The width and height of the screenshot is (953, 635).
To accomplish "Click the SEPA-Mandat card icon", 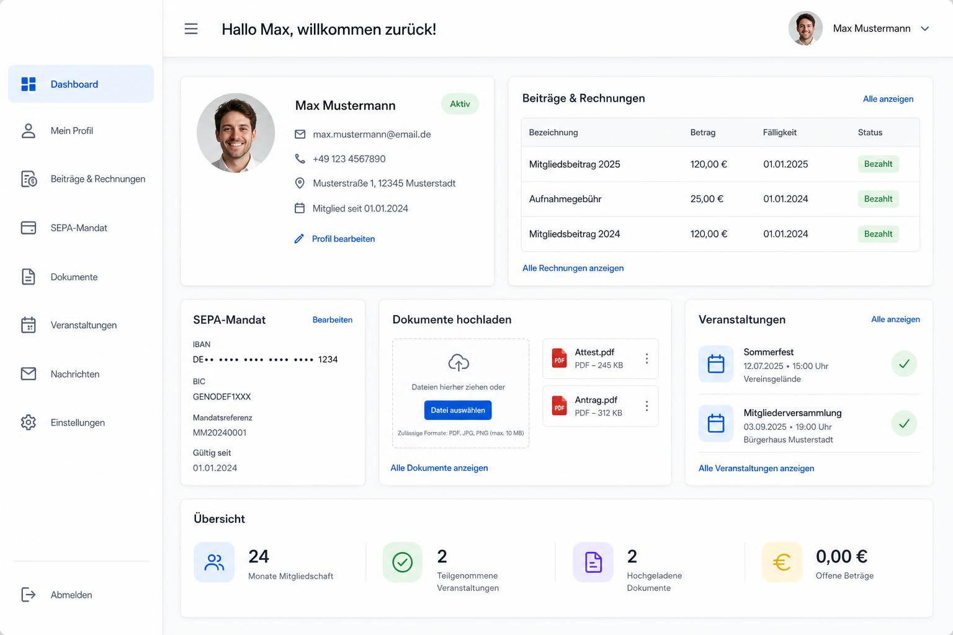I will (29, 228).
